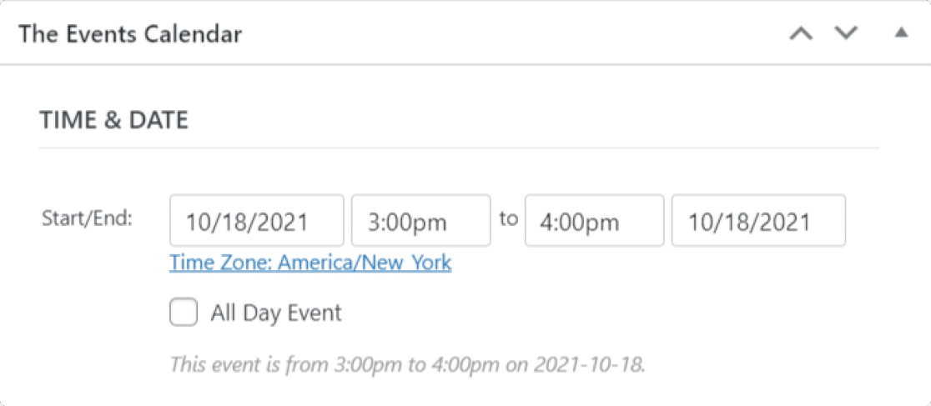Viewport: 931px width, 406px height.
Task: Open the 4:00pm end time dropdown
Action: [x=594, y=221]
